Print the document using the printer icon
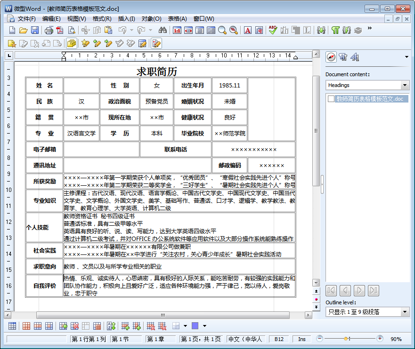 (x=49, y=30)
